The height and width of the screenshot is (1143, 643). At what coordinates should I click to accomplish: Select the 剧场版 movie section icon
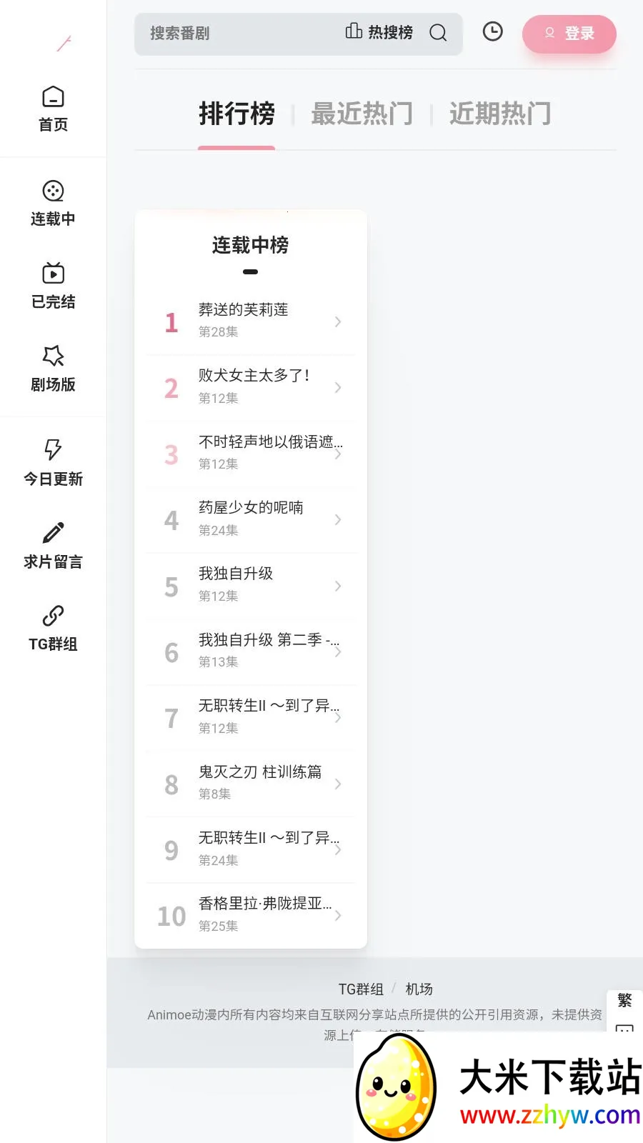point(53,356)
